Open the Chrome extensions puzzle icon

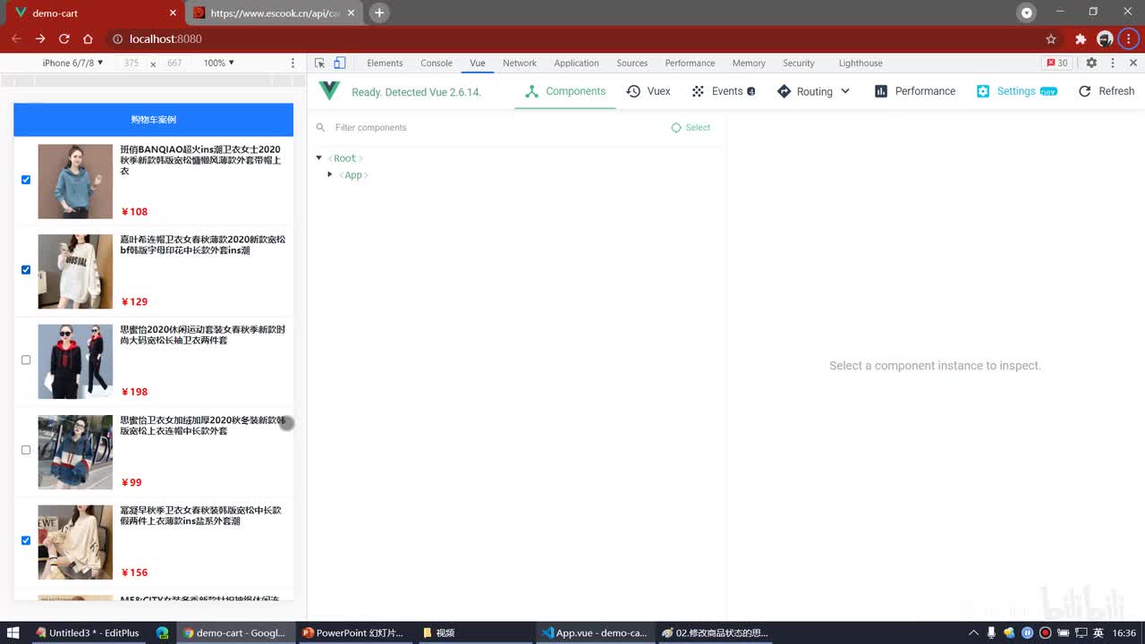[x=1080, y=38]
